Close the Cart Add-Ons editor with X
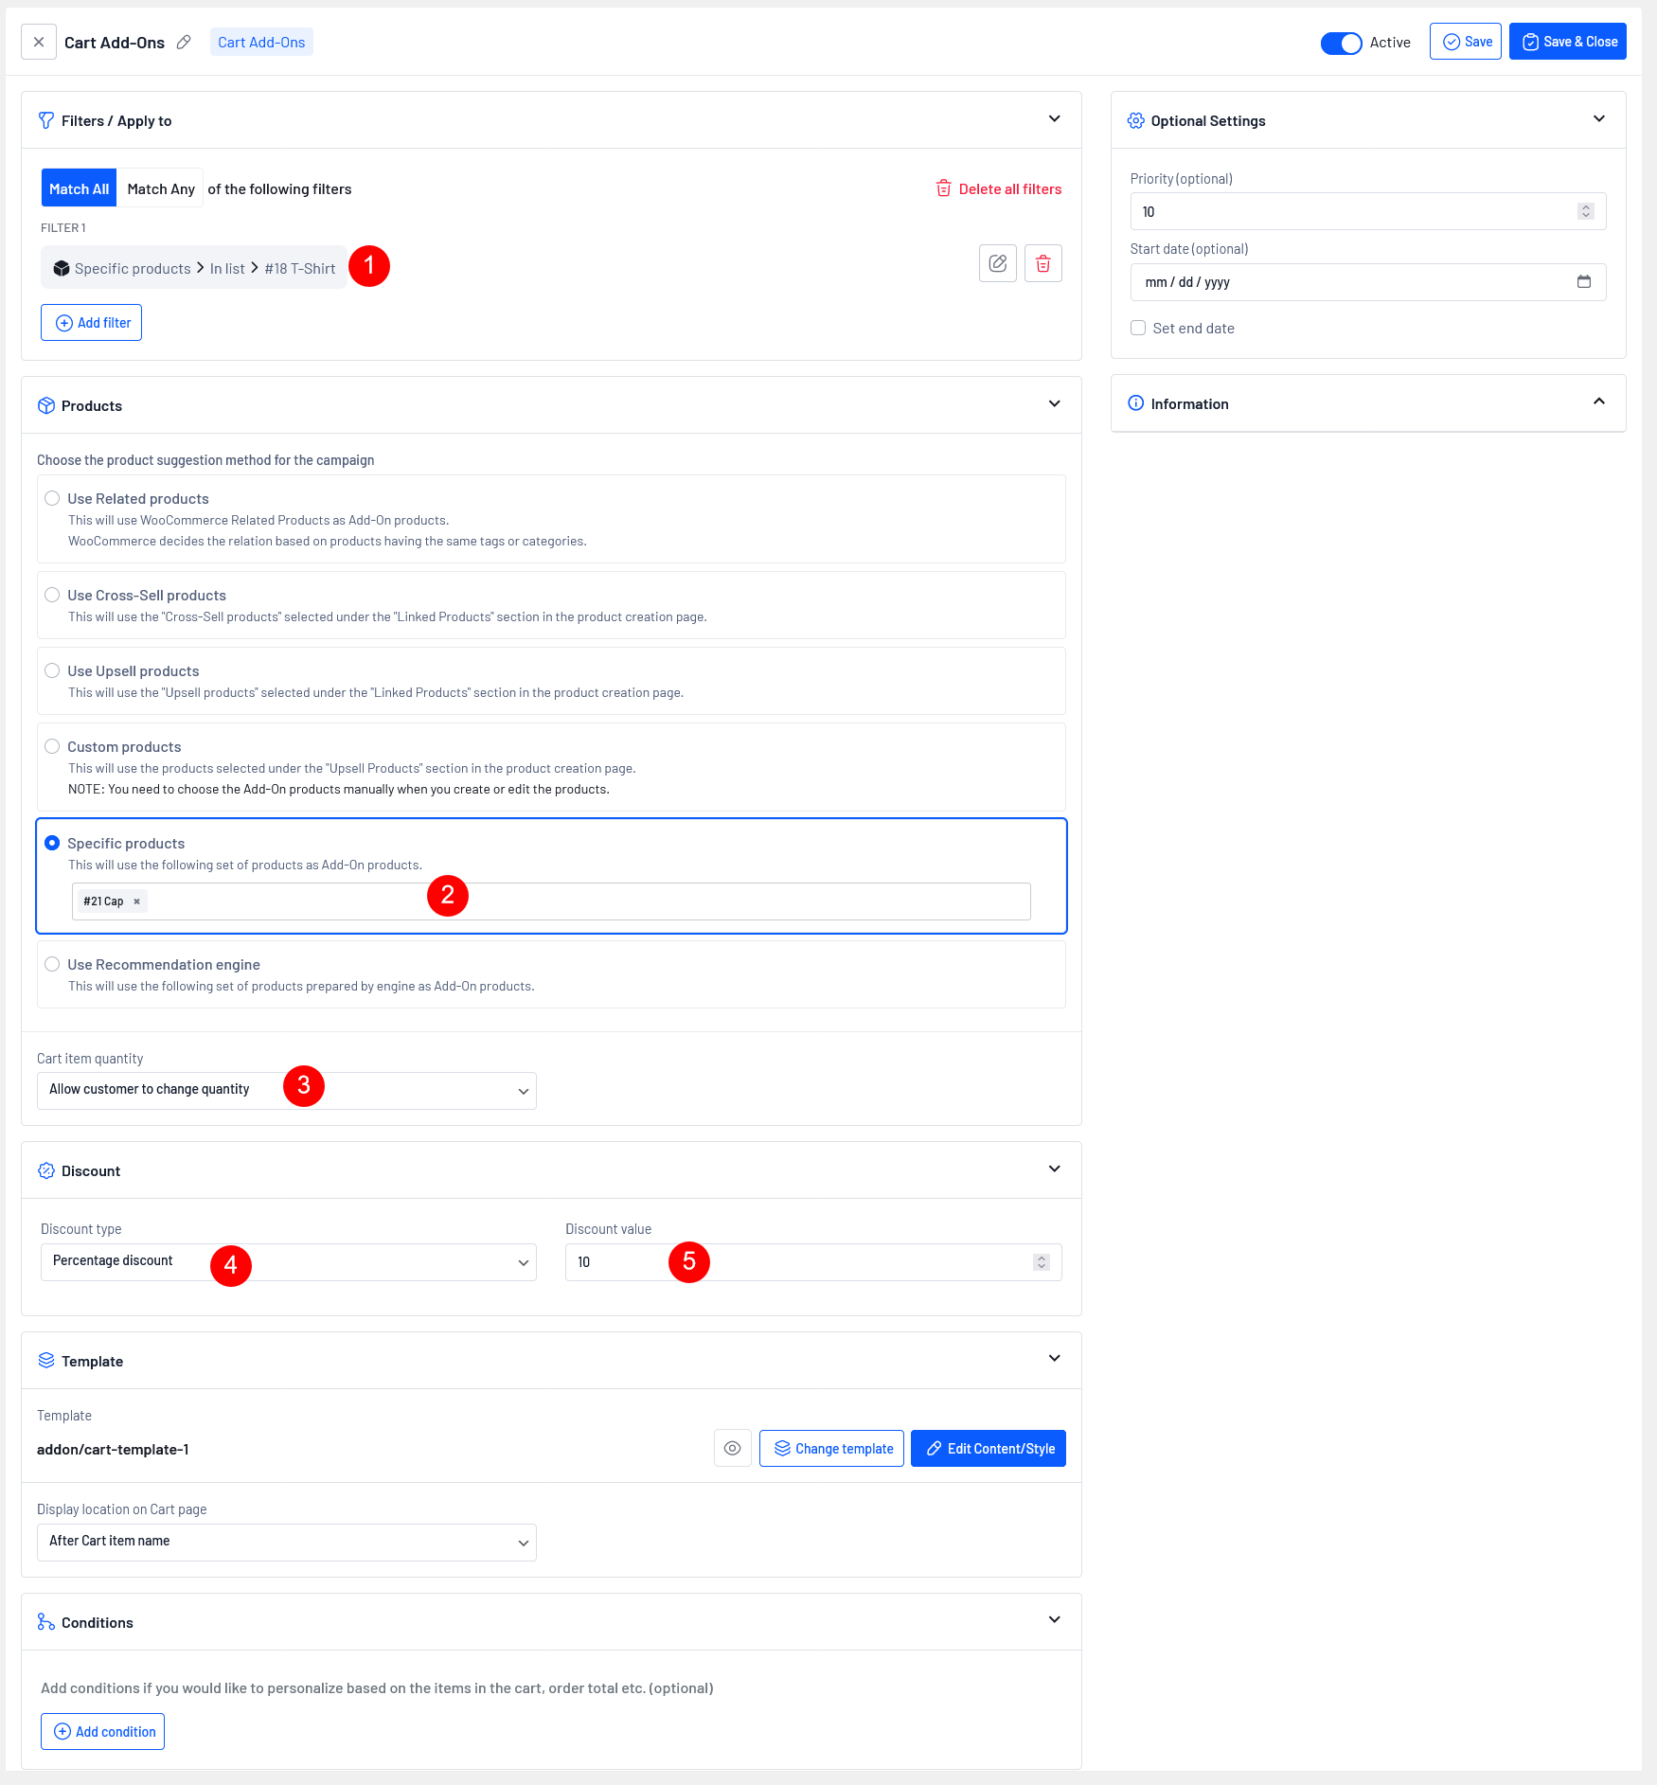1657x1785 pixels. tap(39, 43)
